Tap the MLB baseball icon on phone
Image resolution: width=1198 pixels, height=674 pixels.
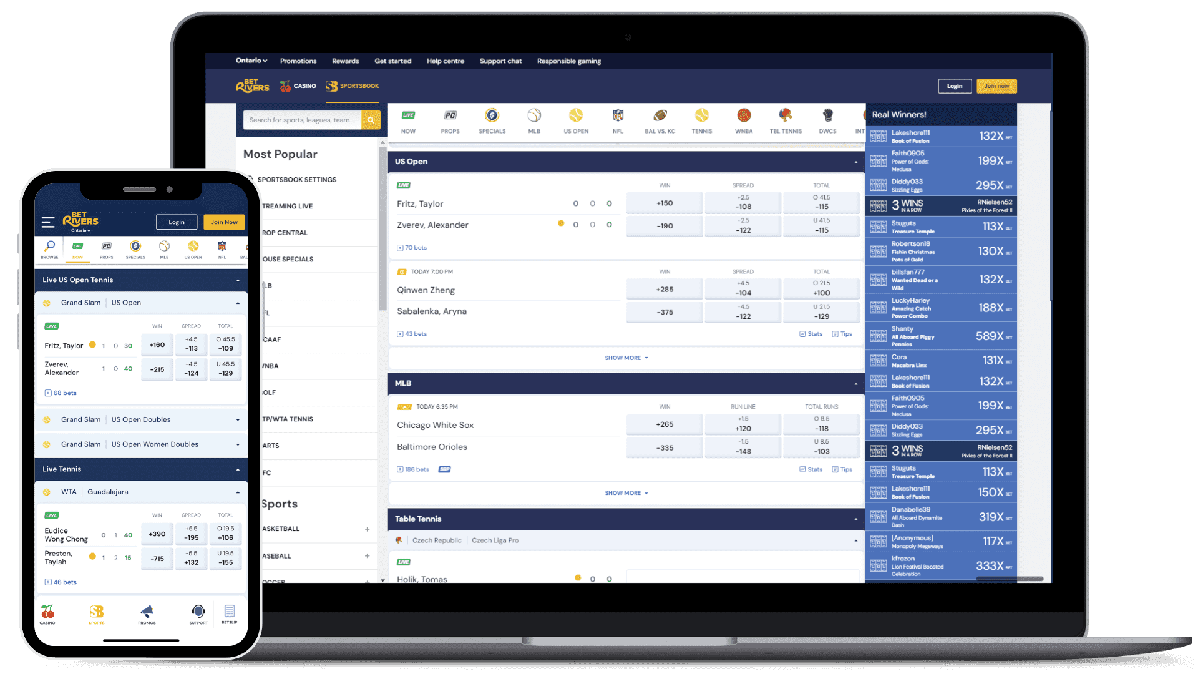click(164, 250)
